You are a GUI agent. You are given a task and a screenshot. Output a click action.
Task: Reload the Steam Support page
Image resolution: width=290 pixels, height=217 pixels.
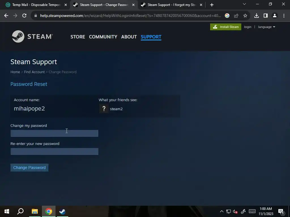pos(24,16)
